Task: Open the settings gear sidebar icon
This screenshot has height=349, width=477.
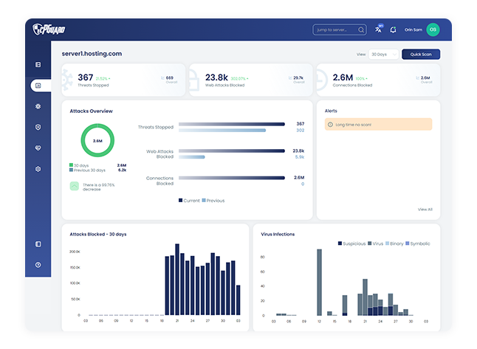Action: tap(38, 169)
